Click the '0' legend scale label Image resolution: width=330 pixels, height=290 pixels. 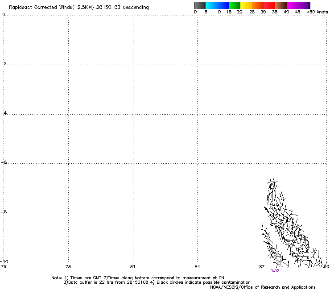coord(195,12)
